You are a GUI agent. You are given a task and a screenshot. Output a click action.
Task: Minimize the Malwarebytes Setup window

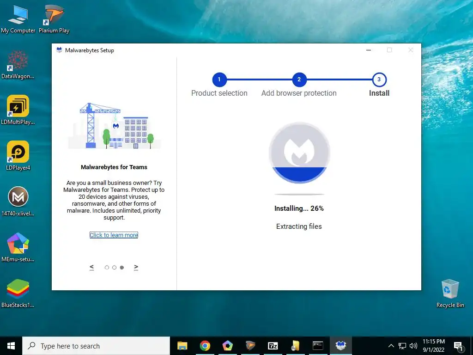point(369,50)
